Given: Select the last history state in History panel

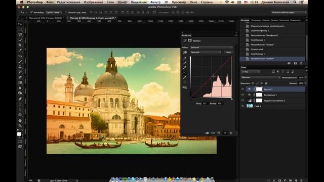Looking at the screenshot, I should point(272,59).
